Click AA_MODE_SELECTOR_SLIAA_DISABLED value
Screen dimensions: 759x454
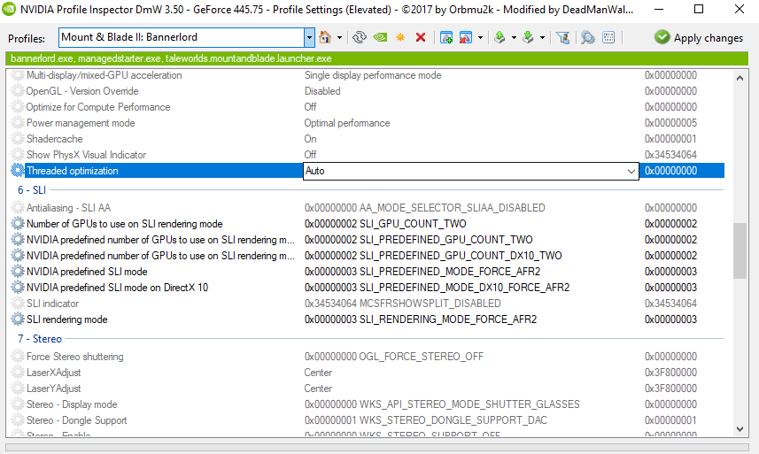pyautogui.click(x=424, y=208)
